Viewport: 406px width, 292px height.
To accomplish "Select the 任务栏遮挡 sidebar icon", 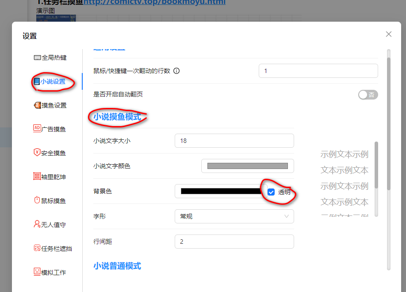I will pos(37,248).
